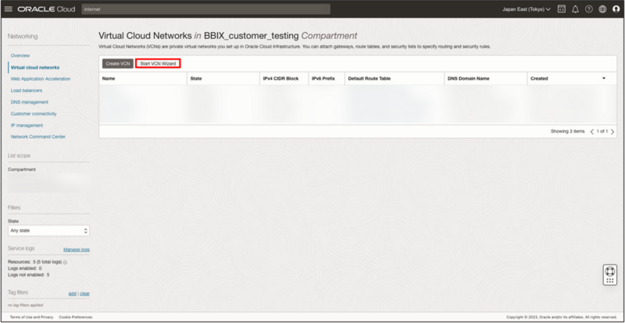The image size is (625, 323).
Task: Click the State column header
Action: pos(196,79)
